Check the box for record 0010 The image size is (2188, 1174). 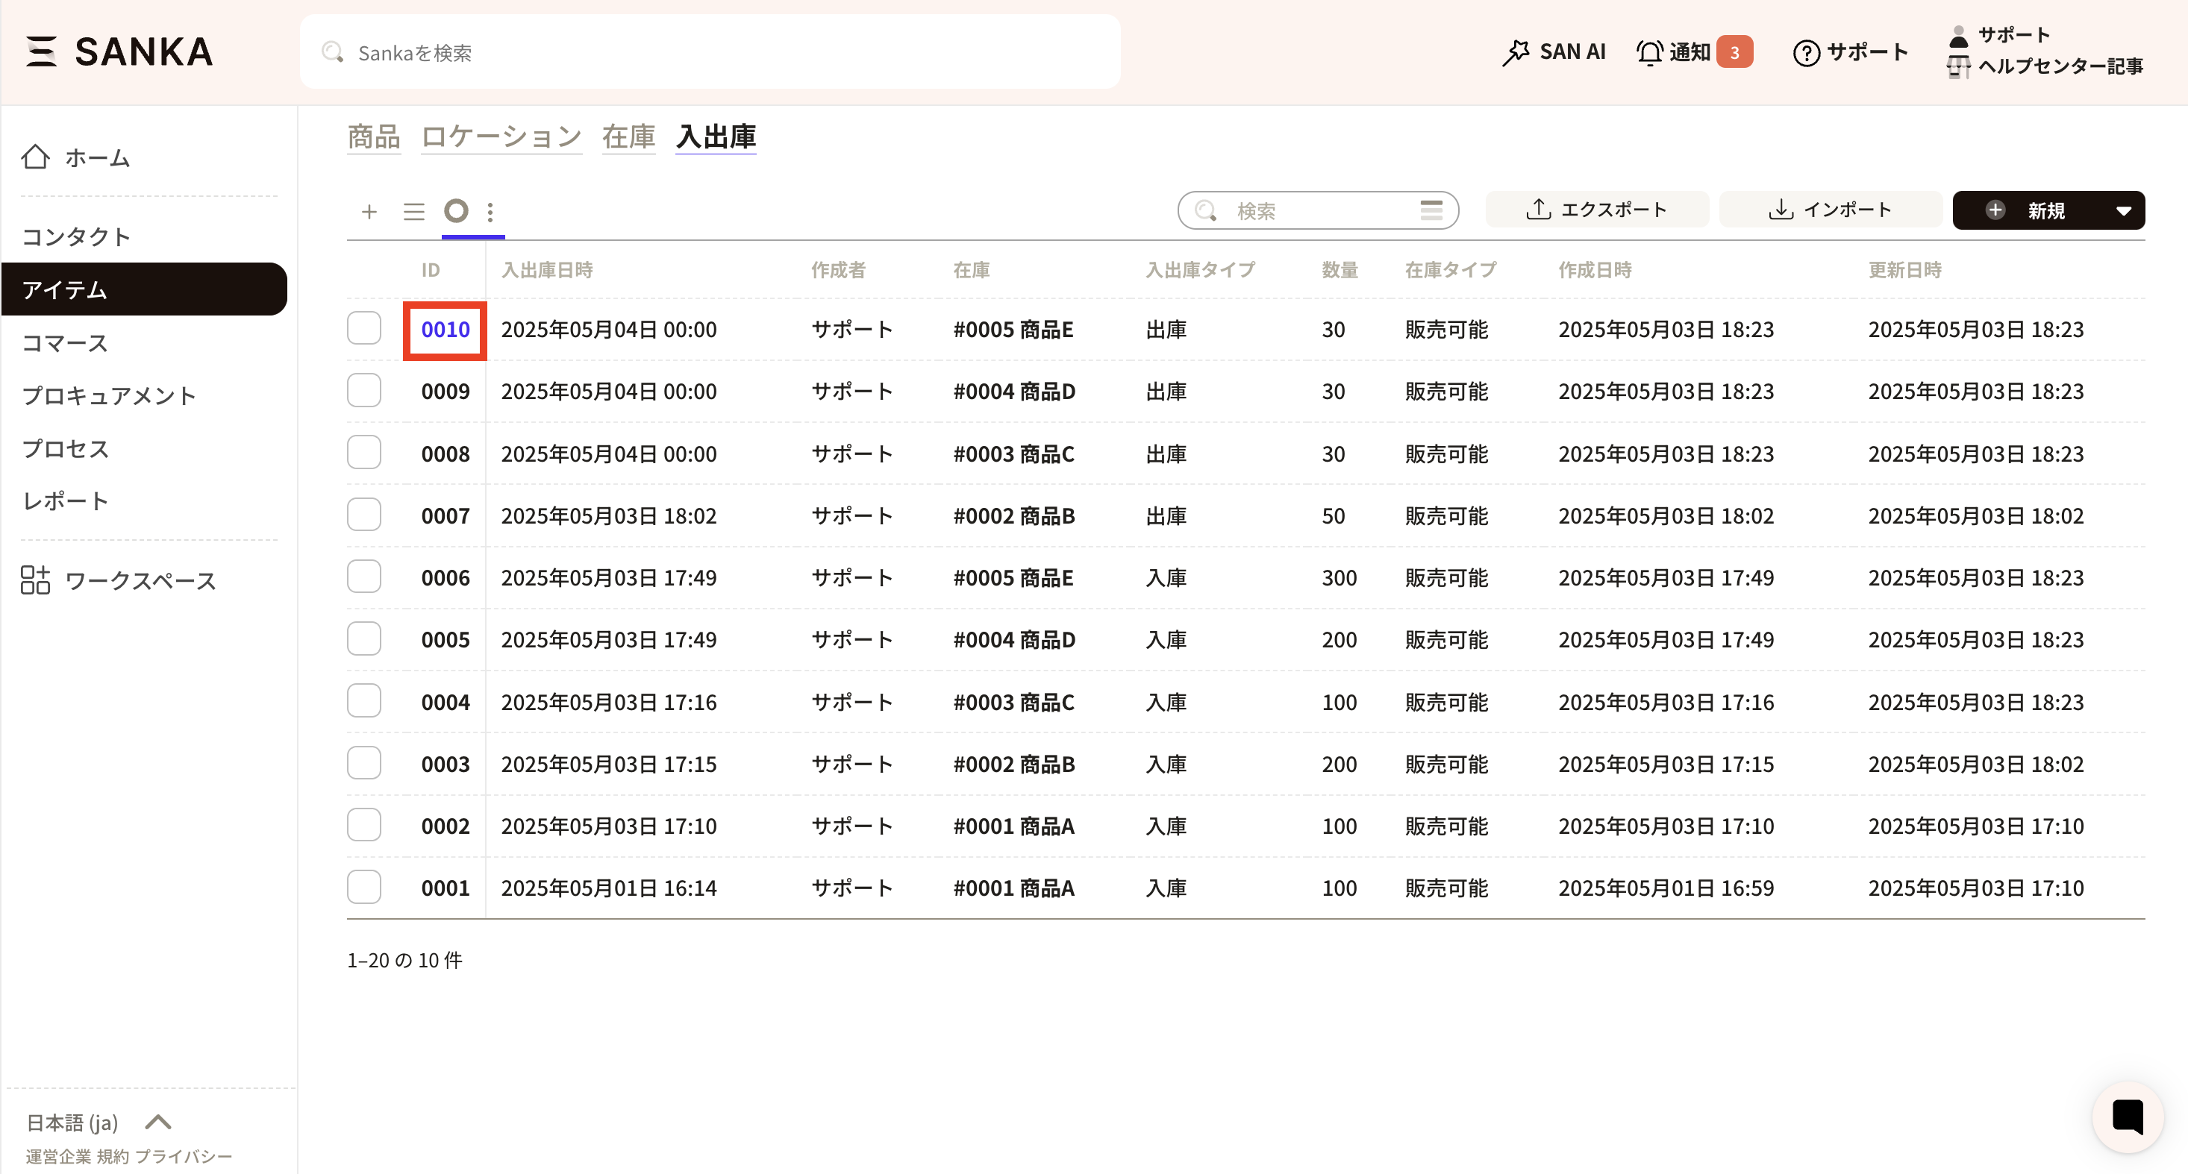click(x=364, y=328)
